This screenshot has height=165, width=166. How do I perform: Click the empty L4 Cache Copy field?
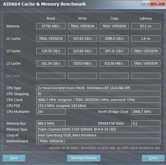point(114,76)
